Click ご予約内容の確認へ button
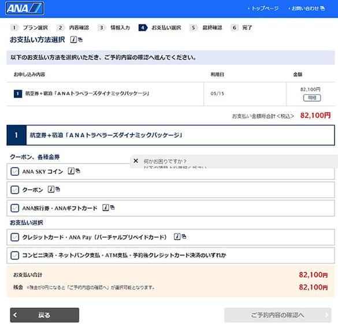 tap(278, 315)
